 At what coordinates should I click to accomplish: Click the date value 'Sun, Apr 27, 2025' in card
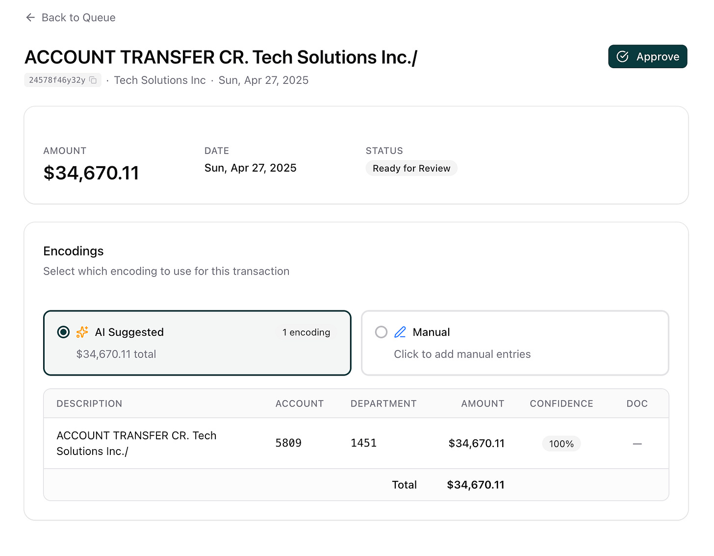(251, 168)
